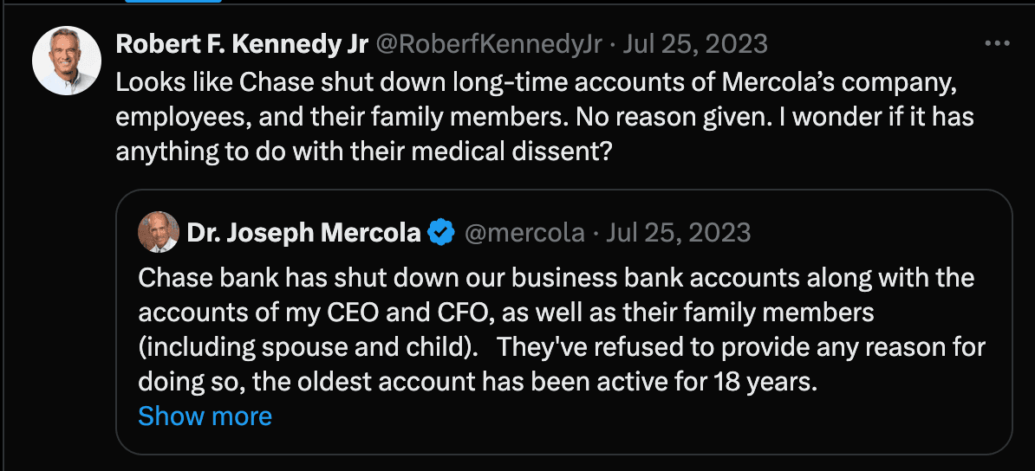Click the "Dr. Joseph Mercola" name in quote
The height and width of the screenshot is (471, 1035).
click(x=303, y=233)
